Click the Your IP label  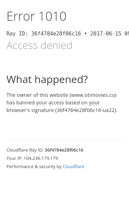click(x=14, y=158)
